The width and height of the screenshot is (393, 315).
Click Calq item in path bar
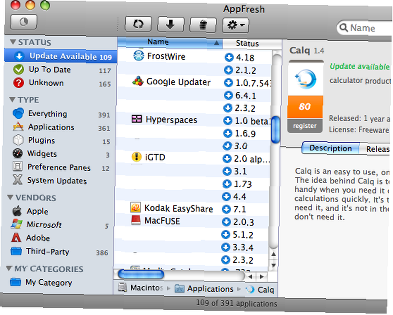260,290
